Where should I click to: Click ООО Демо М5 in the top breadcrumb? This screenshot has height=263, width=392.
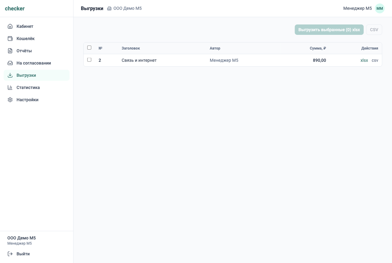click(127, 9)
